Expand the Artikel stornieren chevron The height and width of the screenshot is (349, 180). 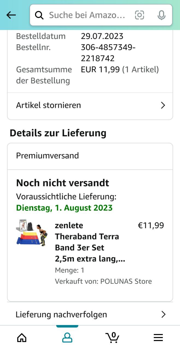(163, 106)
